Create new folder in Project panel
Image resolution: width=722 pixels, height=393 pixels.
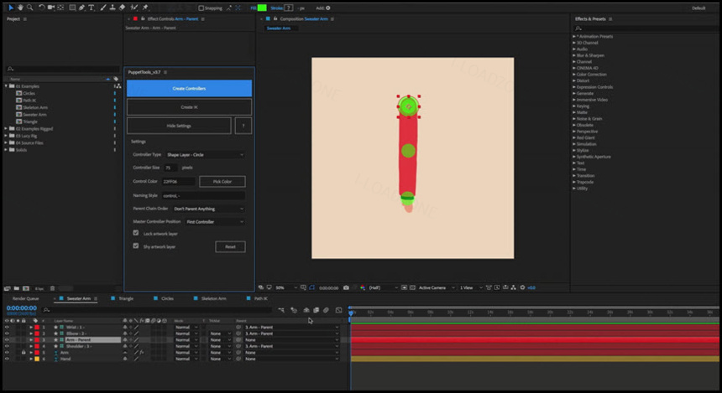(16, 288)
